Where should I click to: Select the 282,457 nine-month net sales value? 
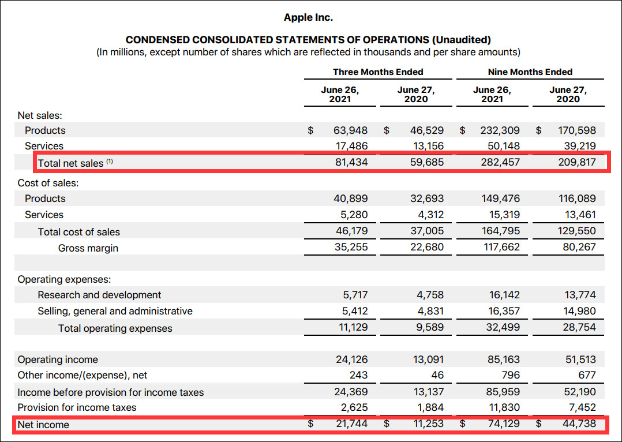click(500, 162)
